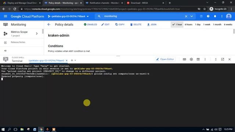Open the new tab dropdown arrow in Cloud Shell

click(x=75, y=60)
